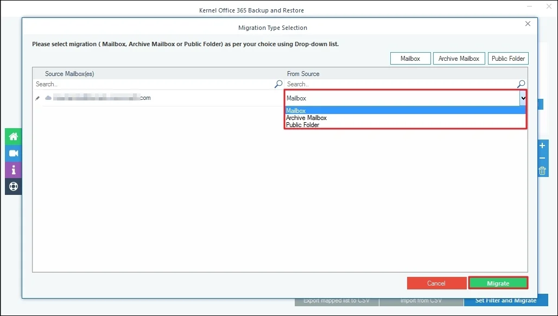This screenshot has height=316, width=558.
Task: Click the Public Folder button at top
Action: 508,58
